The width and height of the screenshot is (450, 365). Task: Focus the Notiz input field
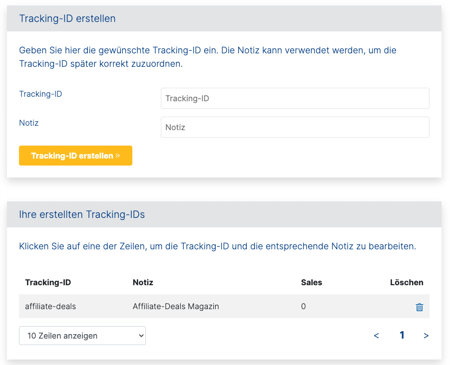tap(295, 127)
